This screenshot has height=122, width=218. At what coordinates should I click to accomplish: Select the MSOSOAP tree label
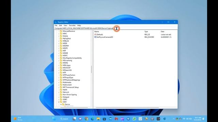[x=66, y=68]
